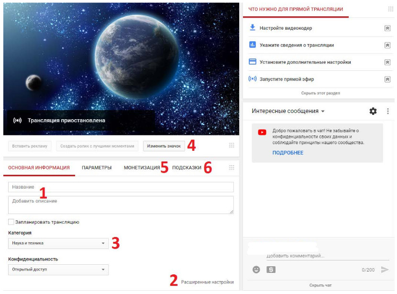Switch to the Основная информация tab
This screenshot has height=294, width=397.
[x=39, y=168]
